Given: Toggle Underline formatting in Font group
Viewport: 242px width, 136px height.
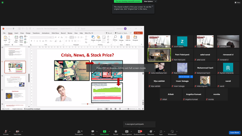Looking at the screenshot, I should (37, 41).
